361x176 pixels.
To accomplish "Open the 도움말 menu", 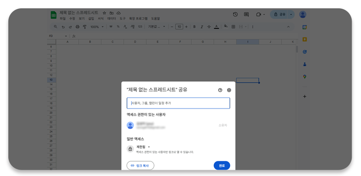I will pyautogui.click(x=155, y=19).
